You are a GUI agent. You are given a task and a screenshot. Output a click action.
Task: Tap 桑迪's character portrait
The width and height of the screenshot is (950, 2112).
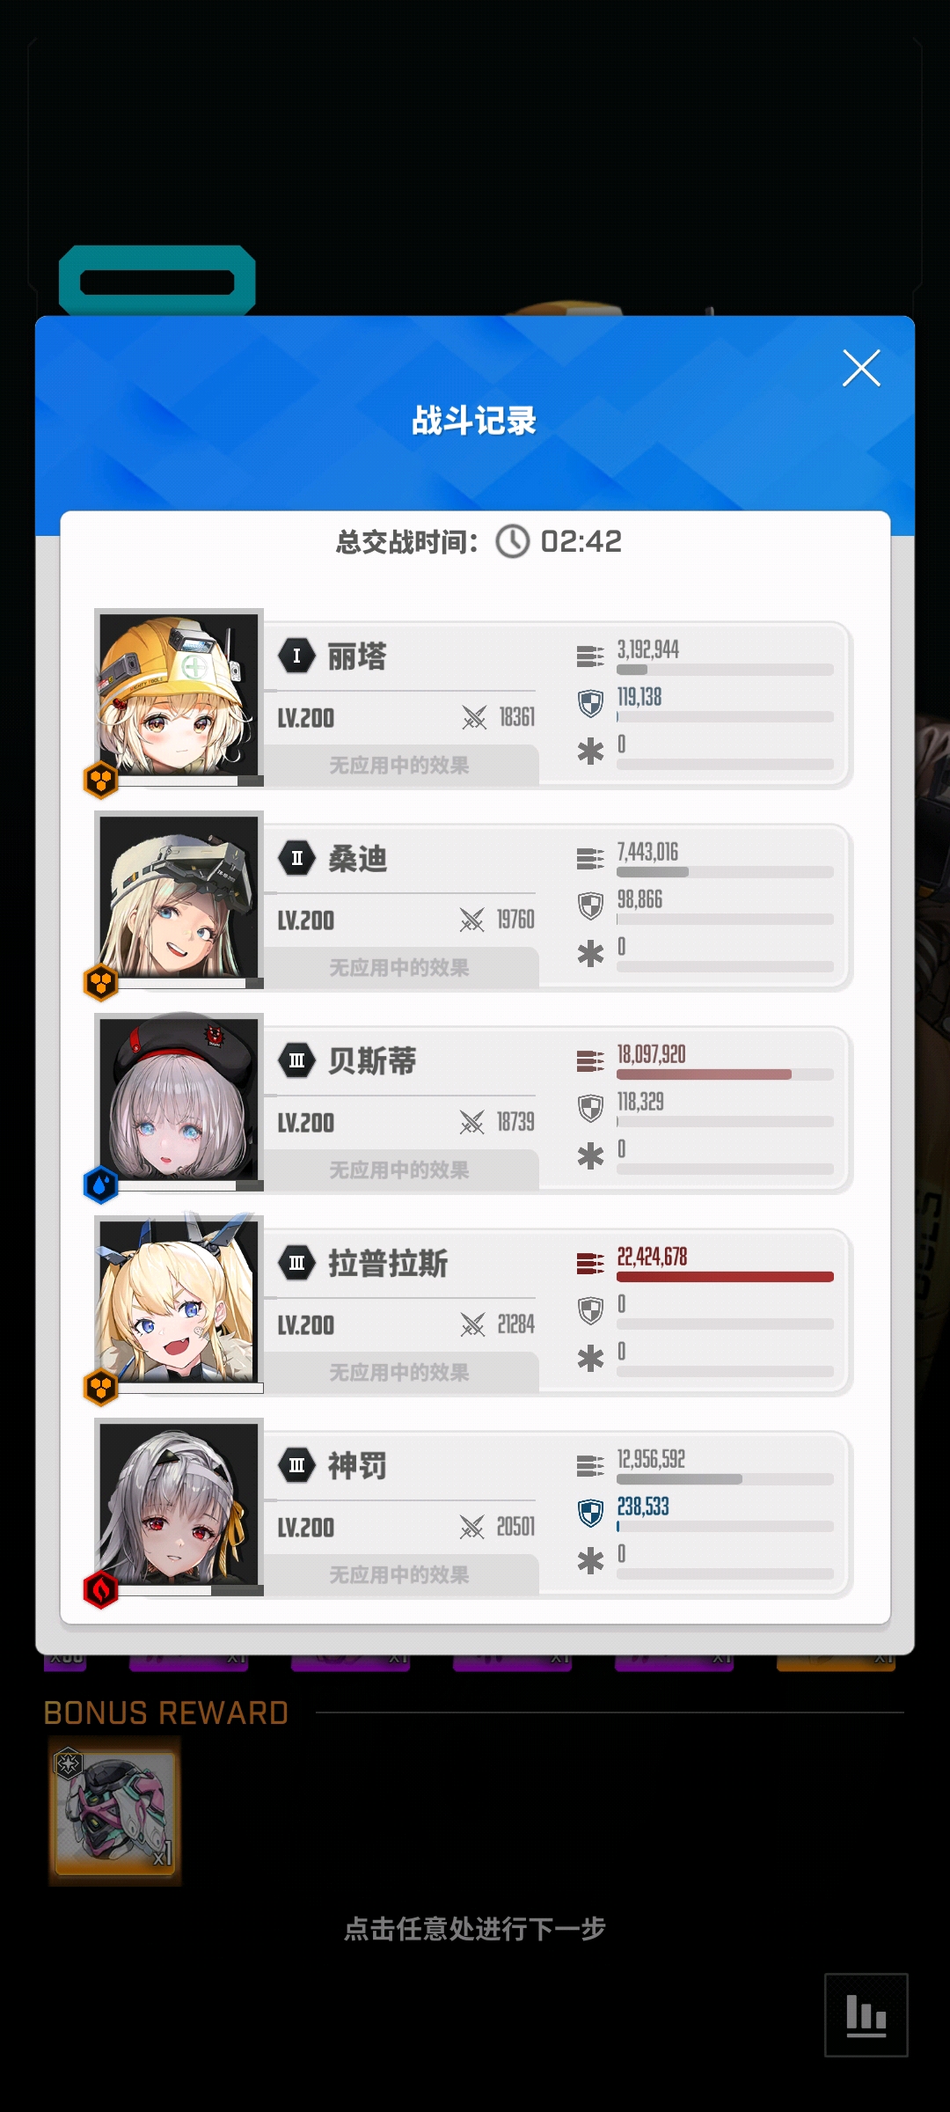click(x=179, y=897)
